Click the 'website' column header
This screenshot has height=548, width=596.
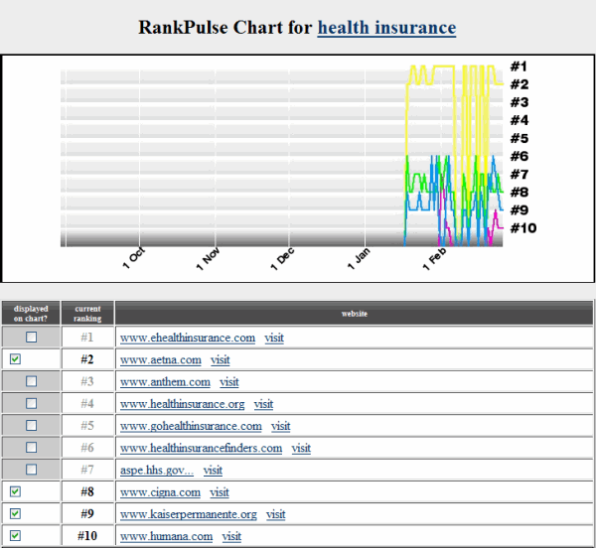tap(355, 314)
